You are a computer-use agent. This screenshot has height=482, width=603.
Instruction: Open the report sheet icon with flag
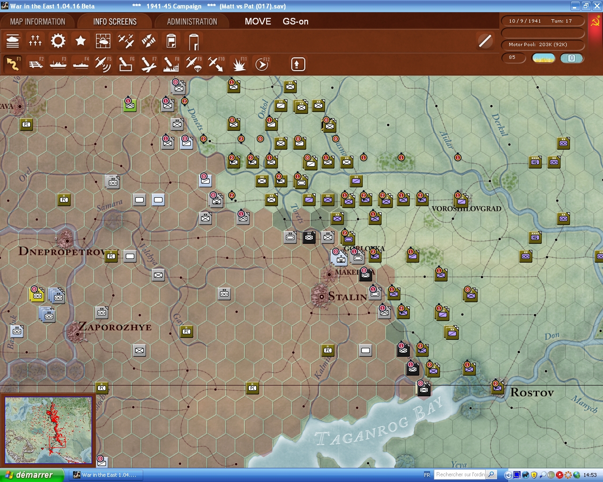click(171, 41)
